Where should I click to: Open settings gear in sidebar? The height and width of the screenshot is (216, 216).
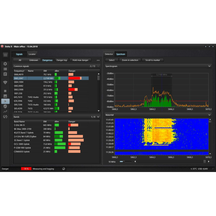(x=5, y=64)
